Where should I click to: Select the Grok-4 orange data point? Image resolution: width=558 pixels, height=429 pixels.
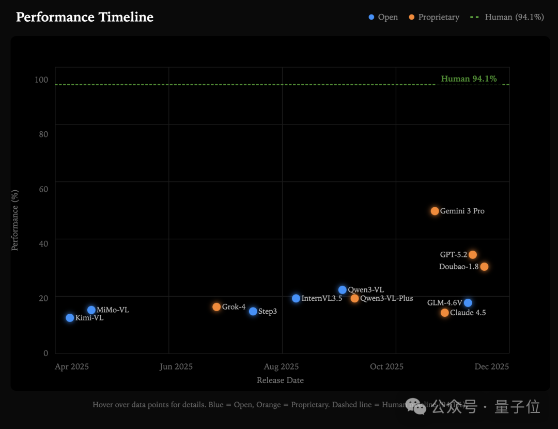(x=216, y=307)
